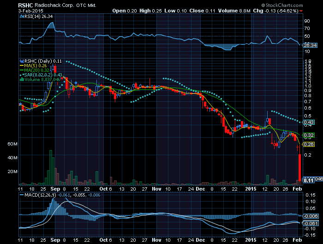Click the date label '3-Feb-2015'

31,11
